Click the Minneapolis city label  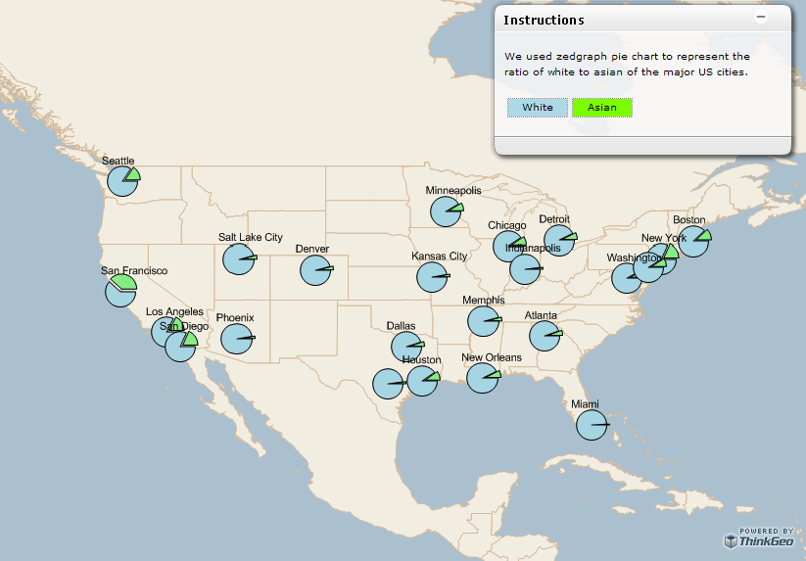453,190
